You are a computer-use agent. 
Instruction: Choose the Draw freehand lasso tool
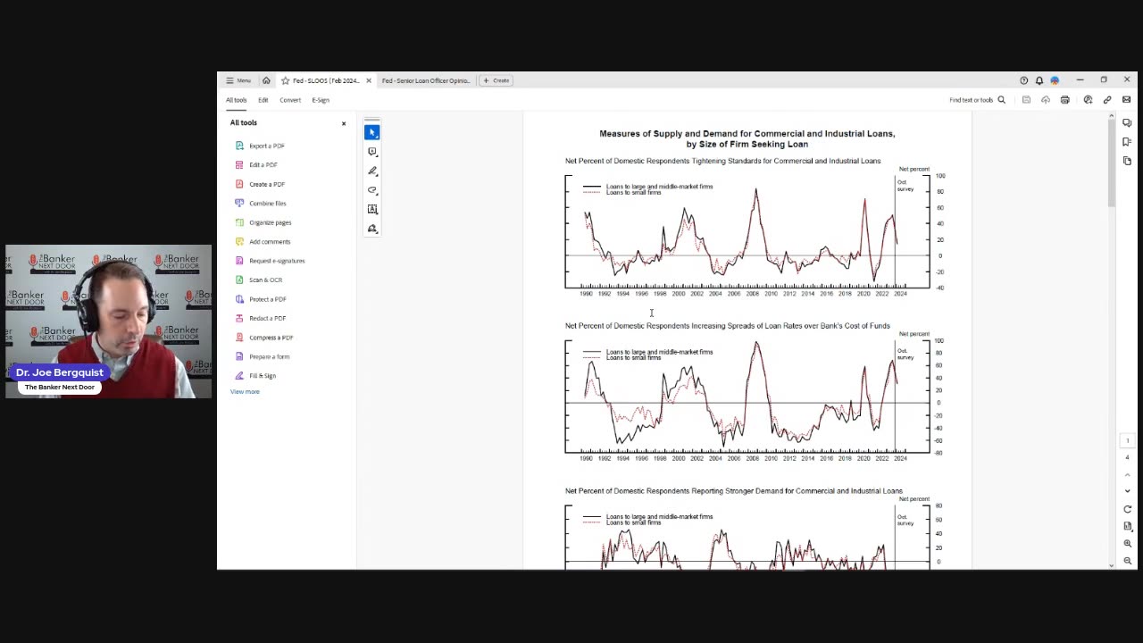coord(372,190)
